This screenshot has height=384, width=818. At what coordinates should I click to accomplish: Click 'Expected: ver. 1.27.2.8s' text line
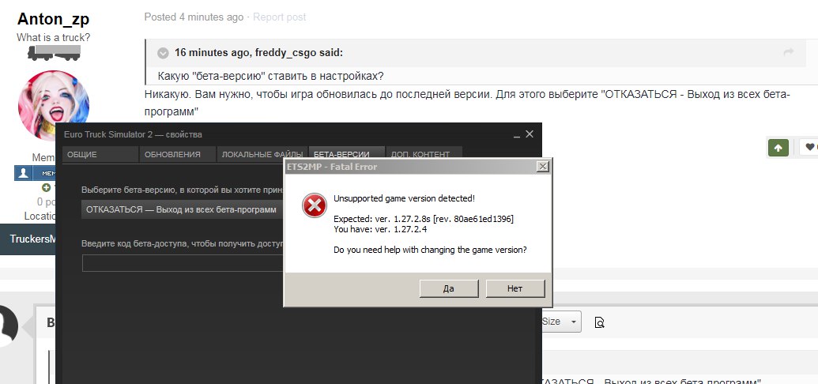tap(424, 219)
